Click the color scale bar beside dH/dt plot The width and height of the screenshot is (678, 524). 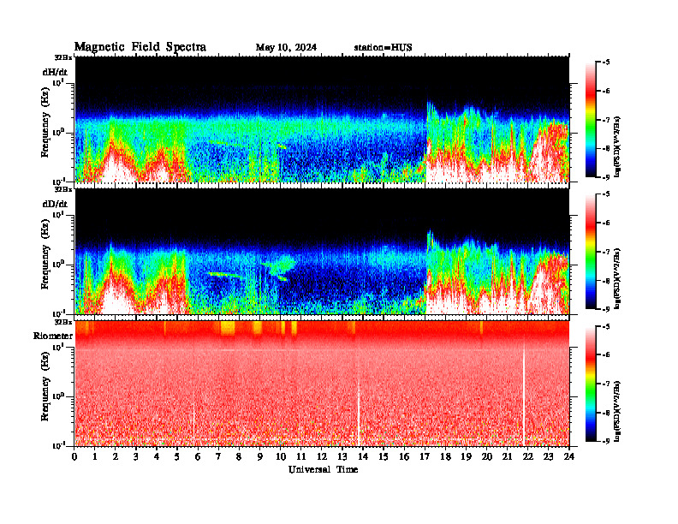(x=591, y=120)
